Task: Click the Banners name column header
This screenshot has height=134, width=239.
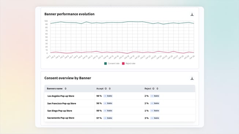Action: click(55, 88)
